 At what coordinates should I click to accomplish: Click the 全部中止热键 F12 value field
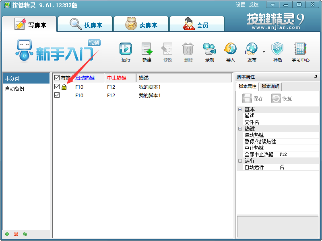(x=297, y=154)
